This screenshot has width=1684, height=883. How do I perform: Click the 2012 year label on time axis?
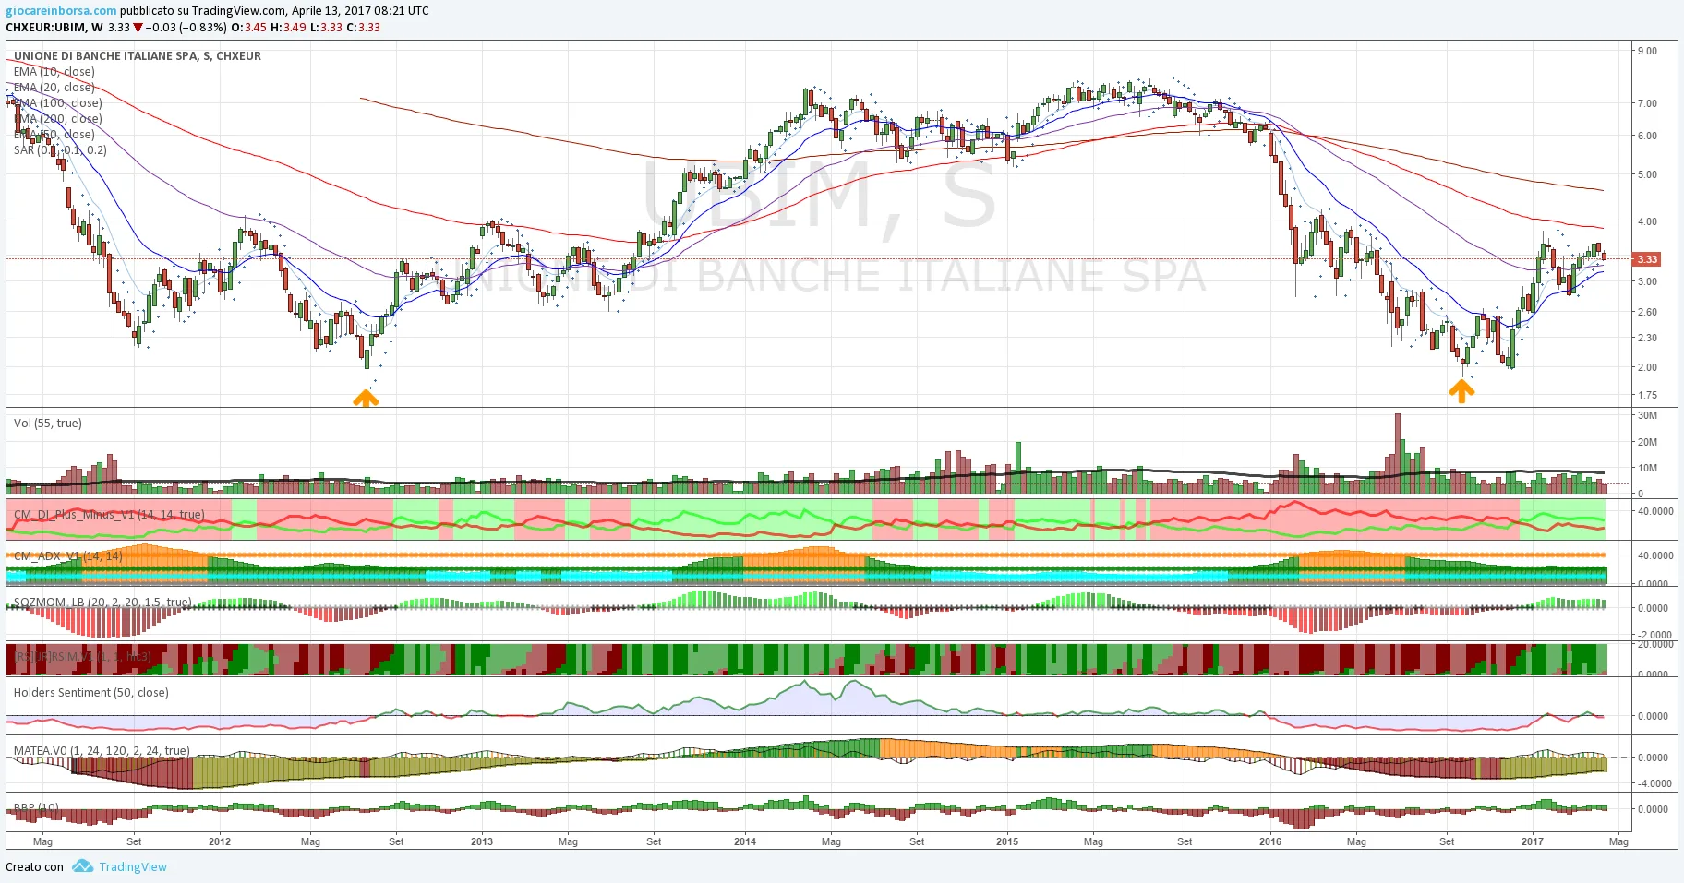(x=220, y=841)
